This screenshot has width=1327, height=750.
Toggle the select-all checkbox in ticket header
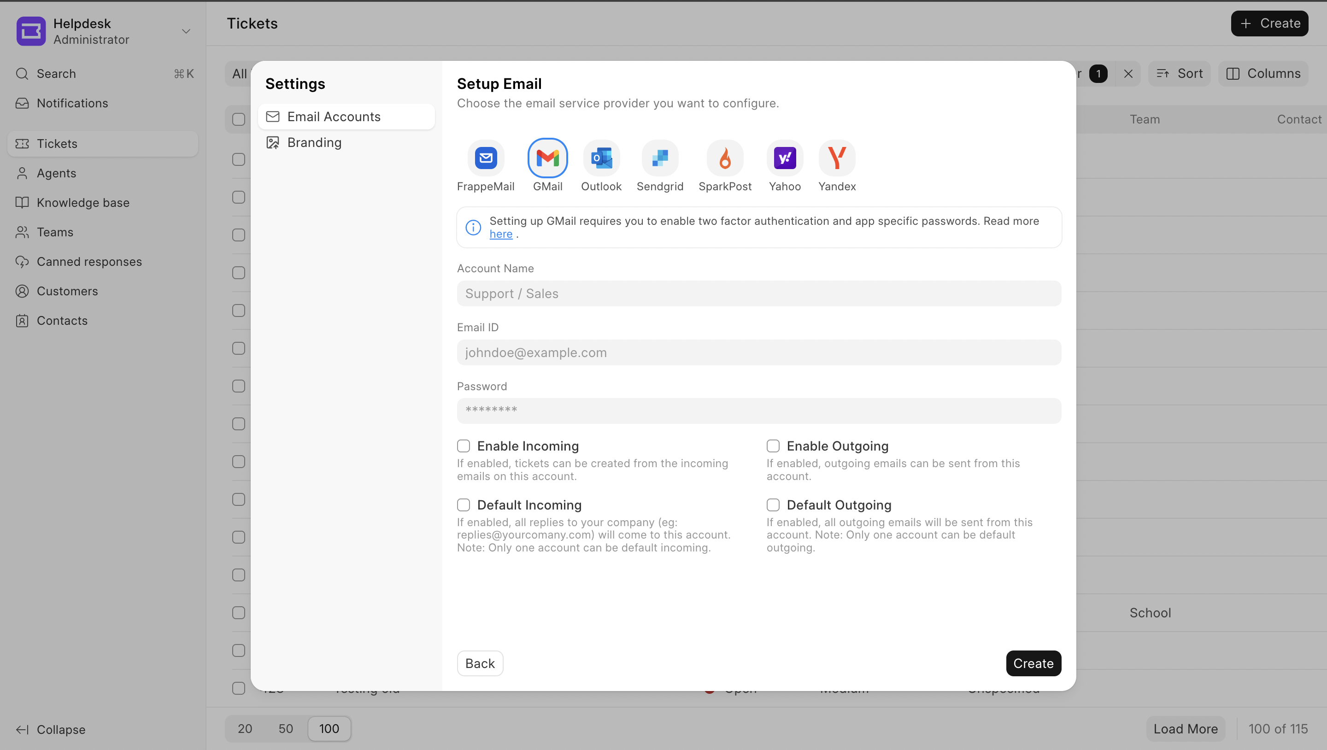(239, 119)
